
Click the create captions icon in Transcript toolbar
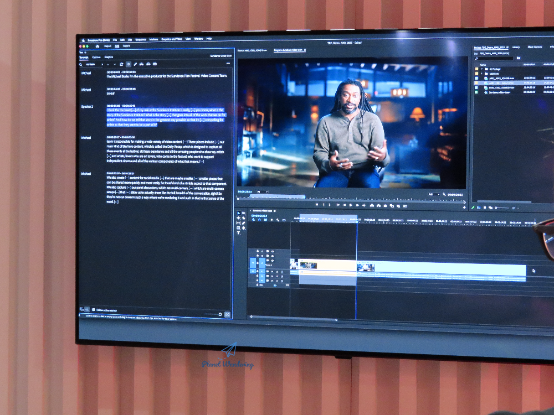(x=155, y=64)
